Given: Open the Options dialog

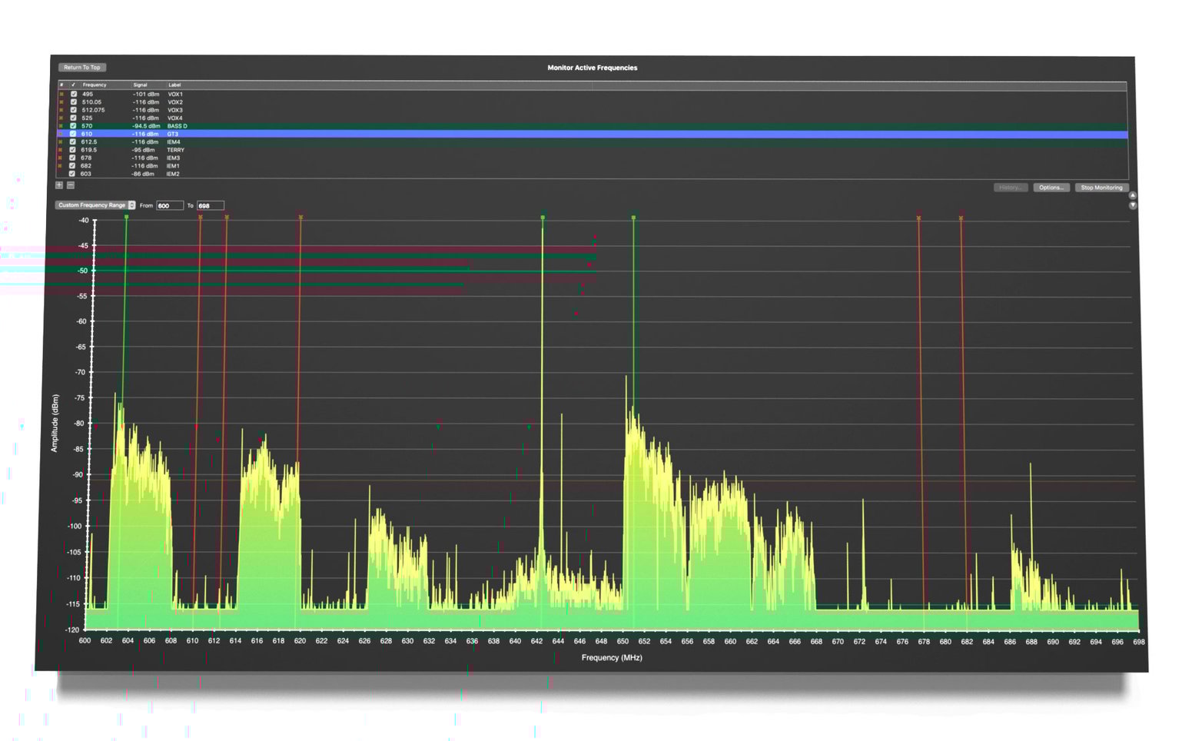Looking at the screenshot, I should (1051, 188).
